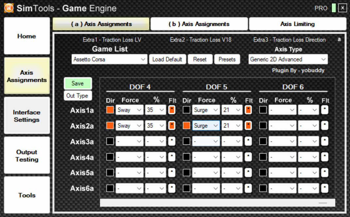Click the green Save button
350x217 pixels.
[x=78, y=83]
